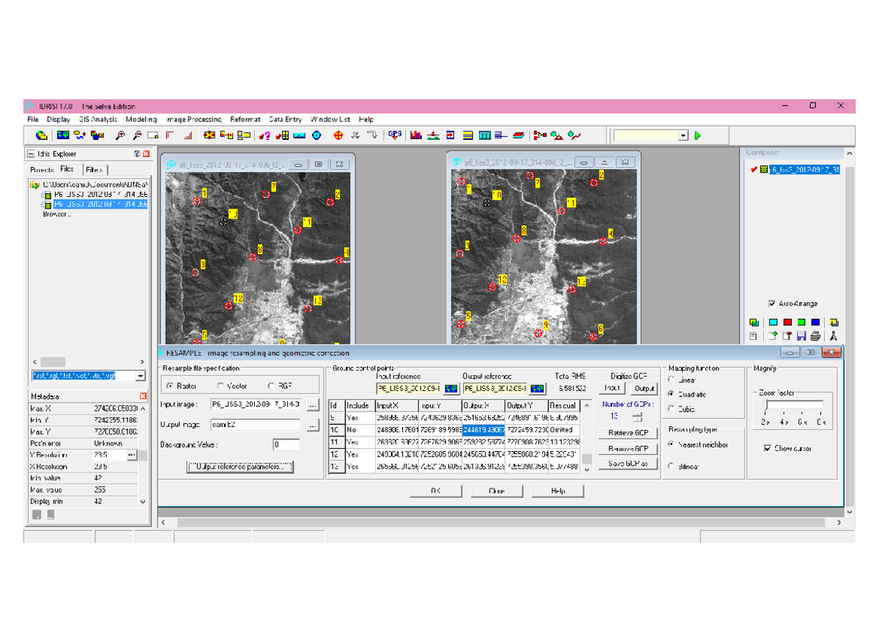Switch to the Filters tab in Explorer
This screenshot has width=879, height=621.
coord(94,169)
